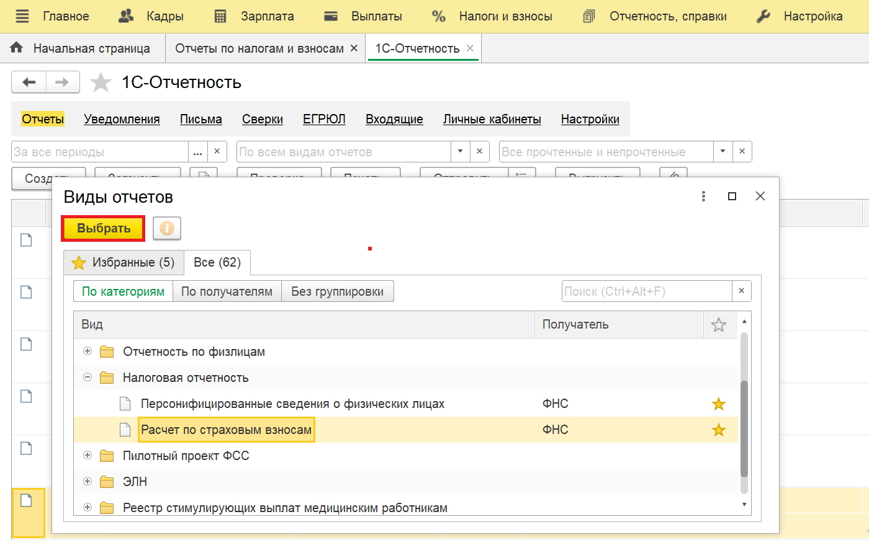Clear the search field in Виды отчетов
Image resolution: width=869 pixels, height=540 pixels.
coord(741,291)
